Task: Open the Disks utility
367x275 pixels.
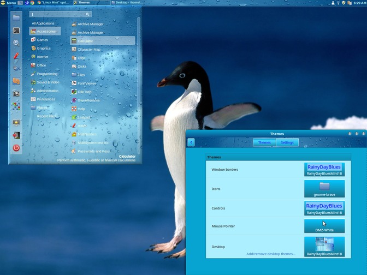Action: tap(103, 67)
